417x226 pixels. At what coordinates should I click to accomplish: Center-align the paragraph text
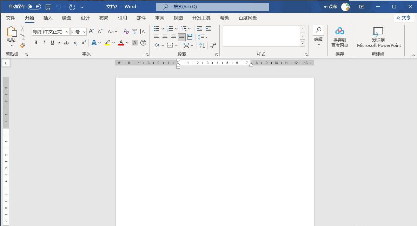click(x=165, y=37)
